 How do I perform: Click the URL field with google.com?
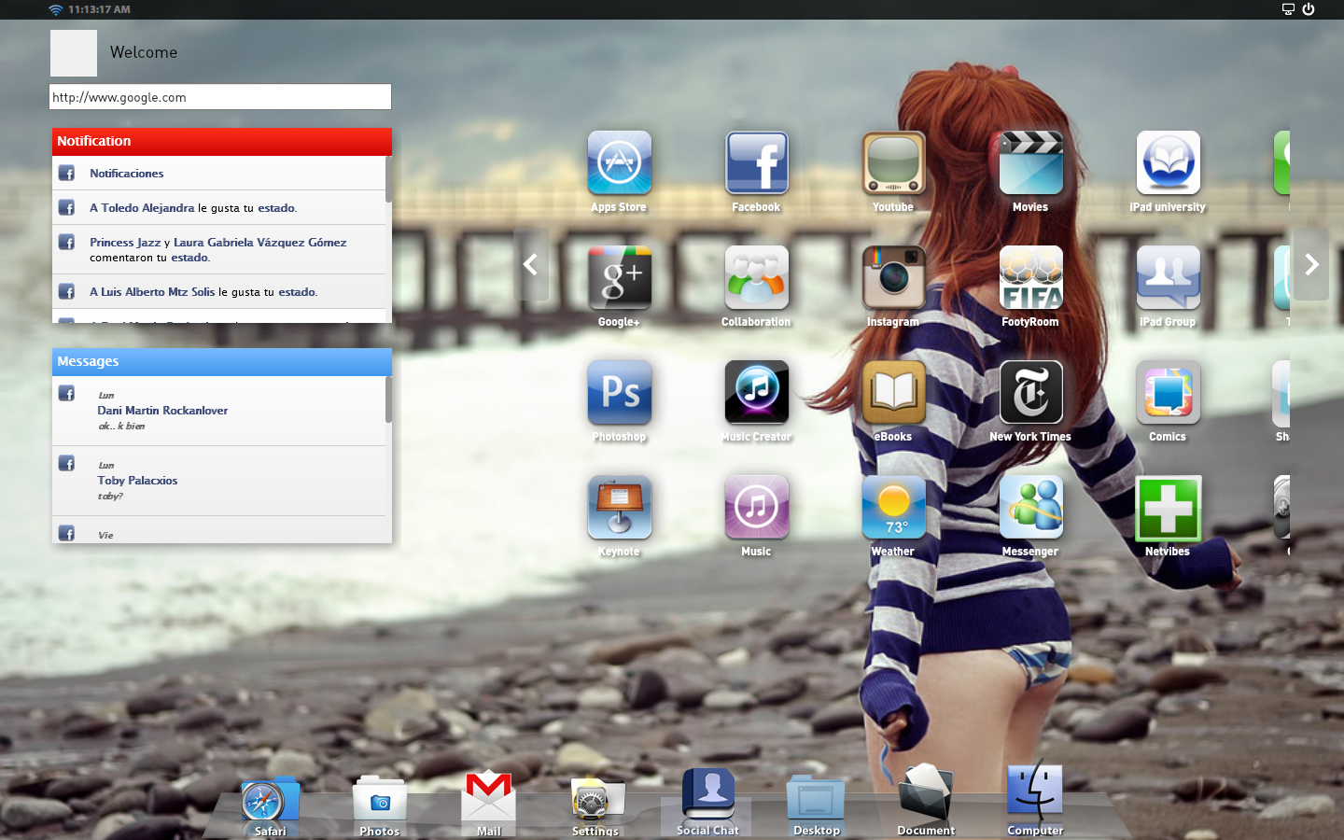220,97
